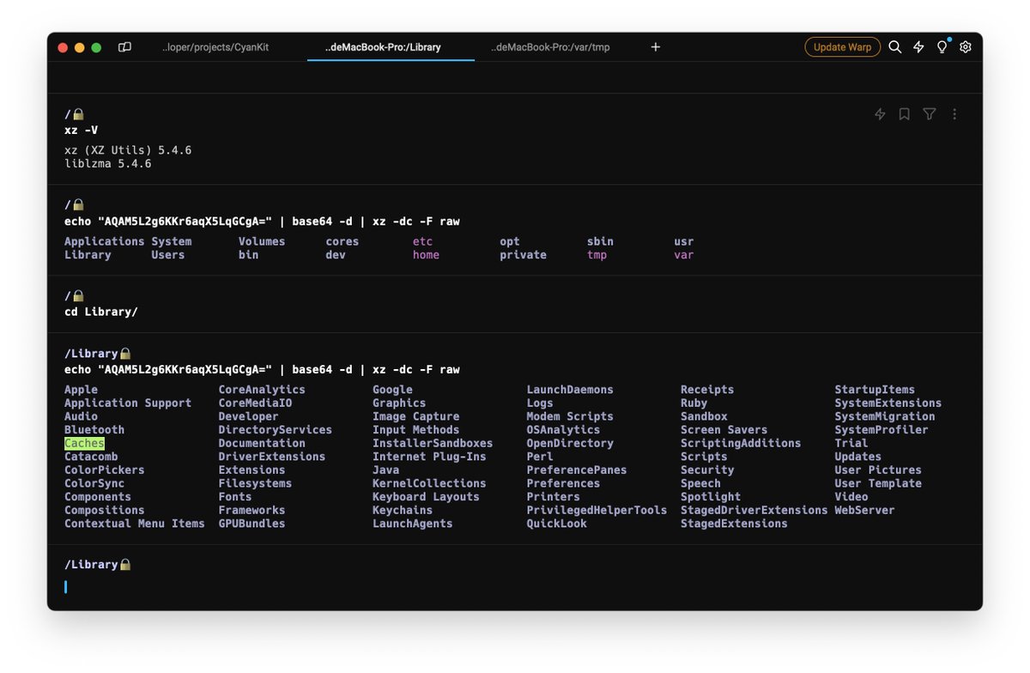Click the Receipts entry
The image size is (1030, 673).
click(708, 390)
